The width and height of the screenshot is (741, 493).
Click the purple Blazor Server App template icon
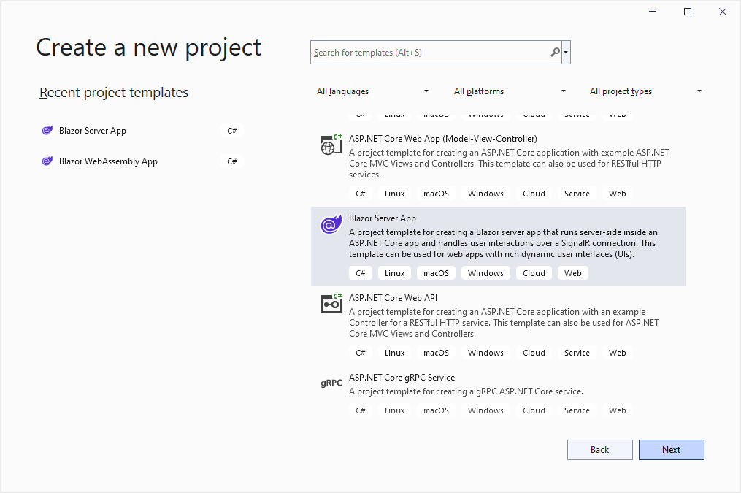point(331,225)
